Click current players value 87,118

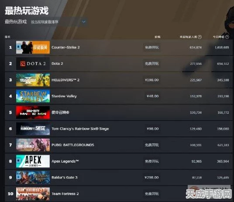tap(197, 178)
